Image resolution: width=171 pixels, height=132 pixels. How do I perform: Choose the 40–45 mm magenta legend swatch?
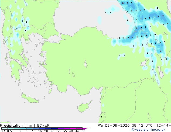point(73,128)
